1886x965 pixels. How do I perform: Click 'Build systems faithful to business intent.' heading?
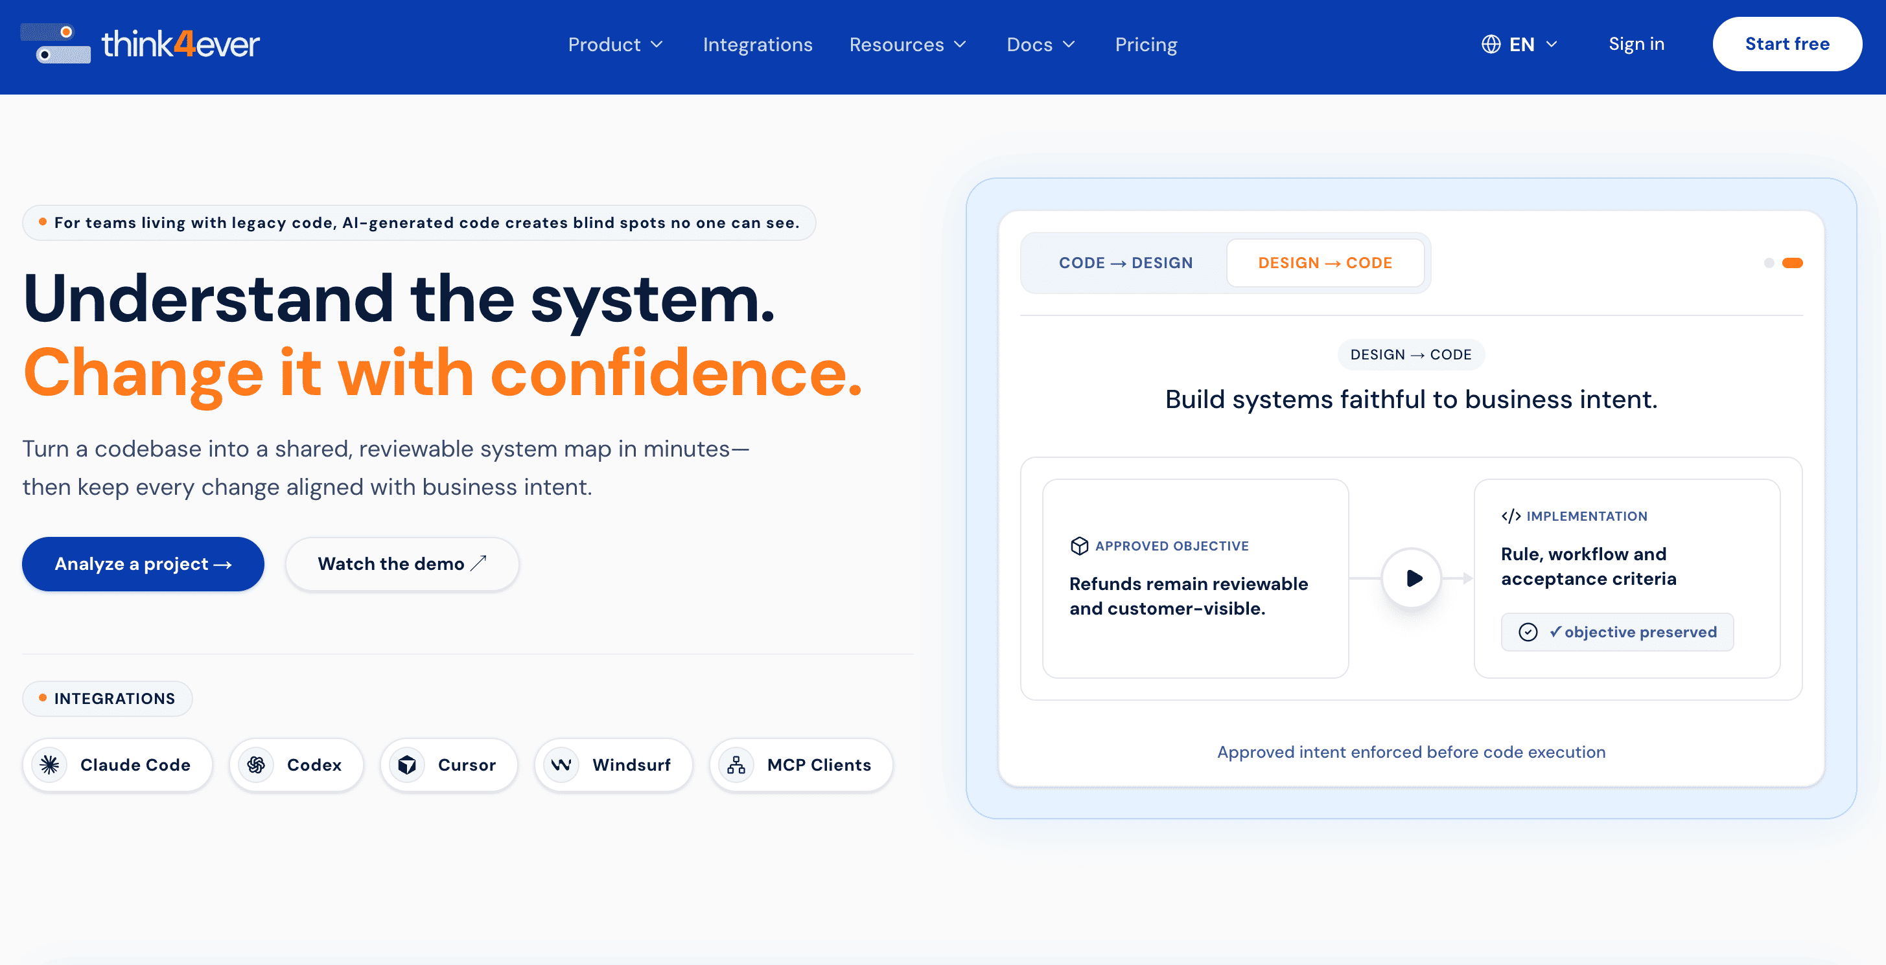pos(1411,400)
